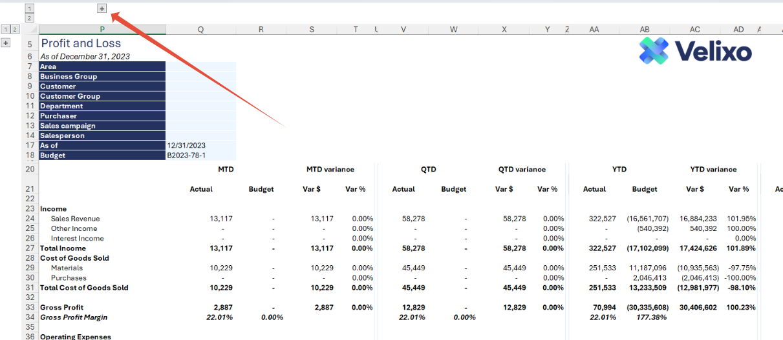Select row 5 header

[x=30, y=44]
